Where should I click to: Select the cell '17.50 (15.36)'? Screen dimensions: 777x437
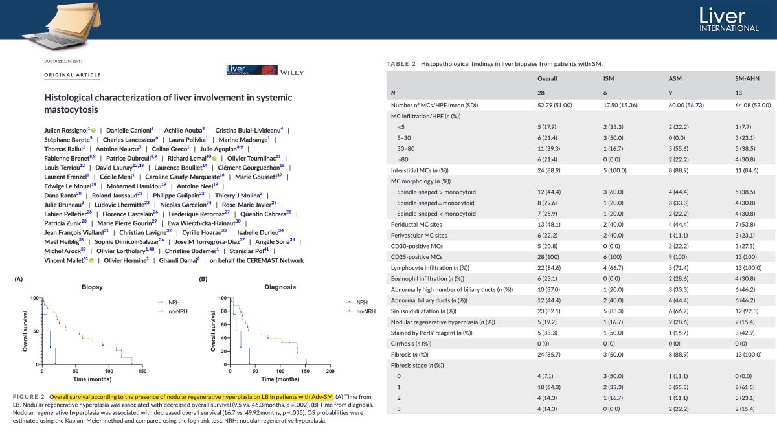click(621, 104)
